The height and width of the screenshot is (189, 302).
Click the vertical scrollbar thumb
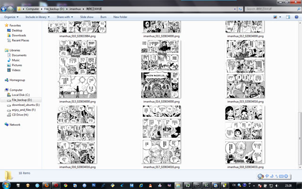tap(300, 138)
